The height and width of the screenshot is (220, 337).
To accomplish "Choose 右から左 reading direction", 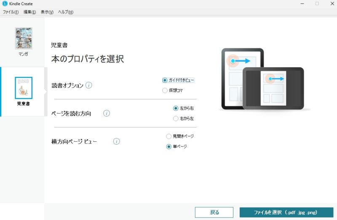I will point(184,119).
